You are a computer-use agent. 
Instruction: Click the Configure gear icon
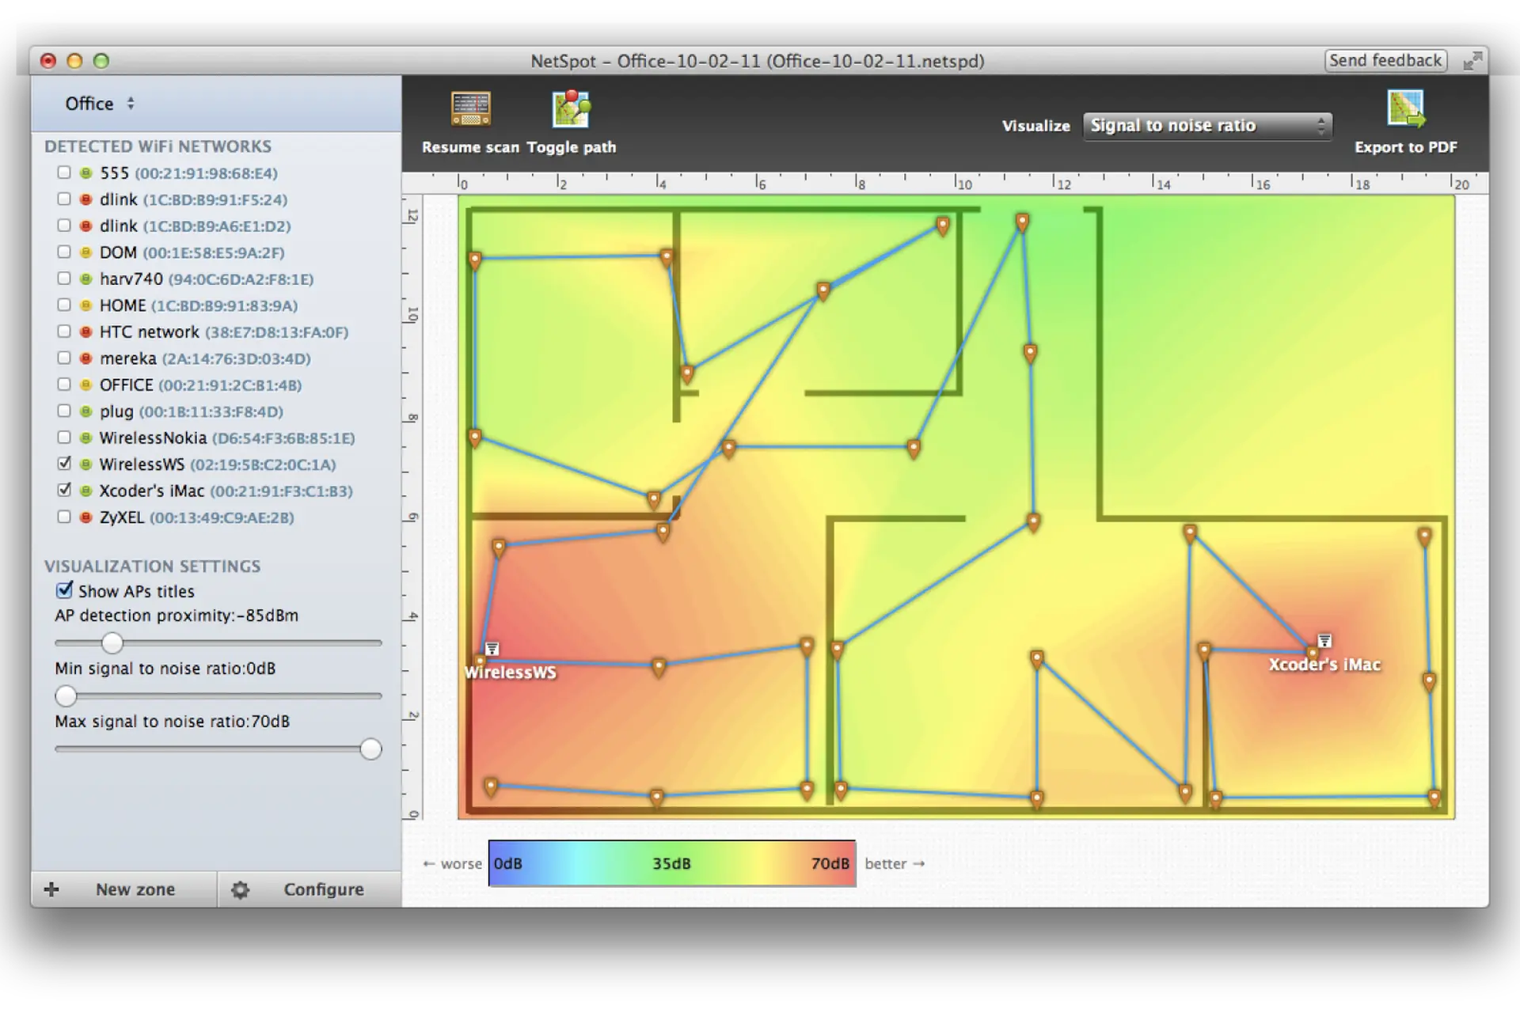pyautogui.click(x=240, y=889)
